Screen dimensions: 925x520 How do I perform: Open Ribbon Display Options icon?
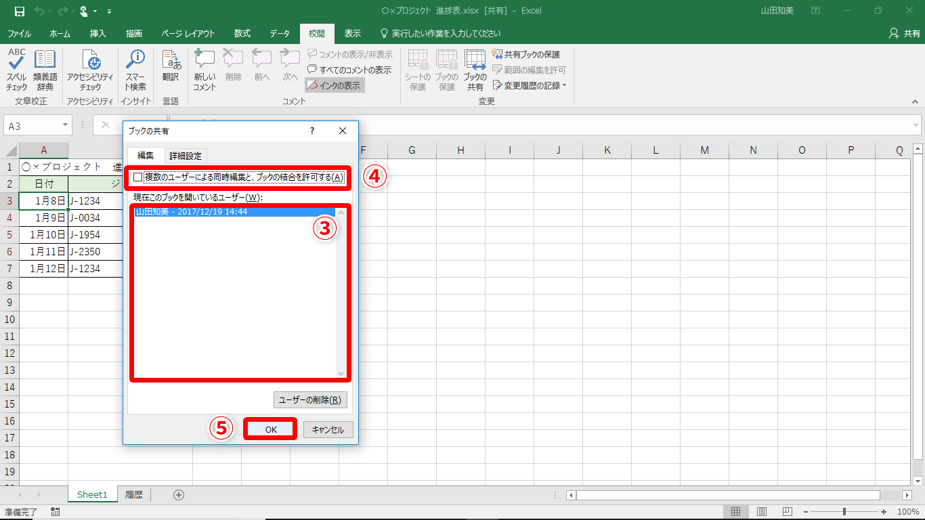pos(816,11)
